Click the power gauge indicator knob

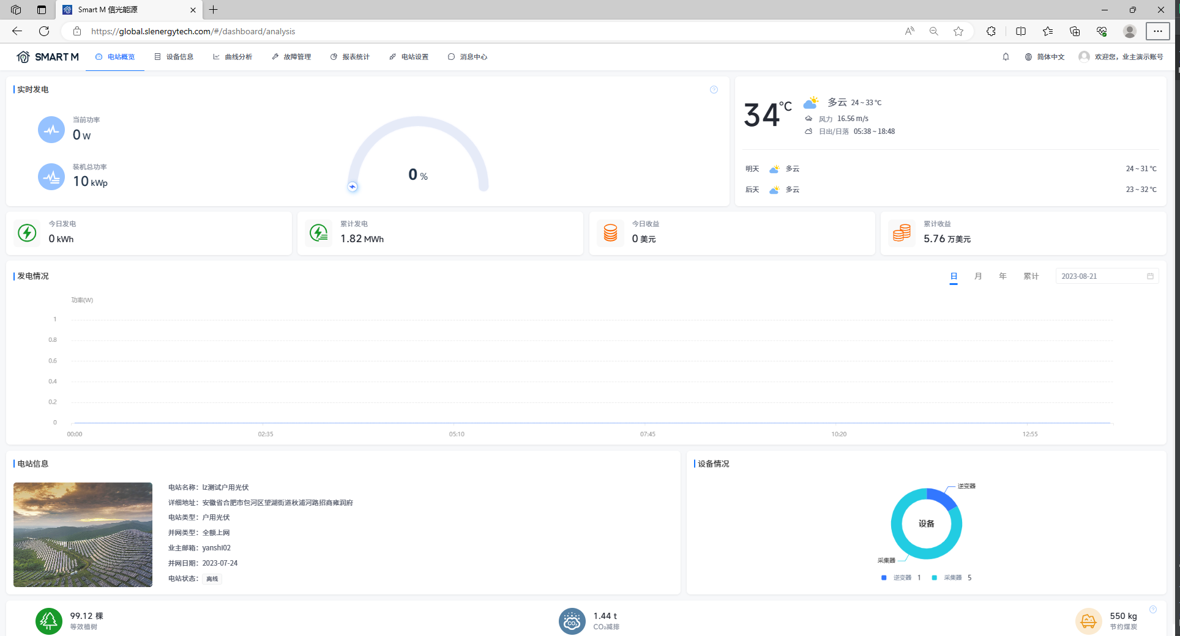[353, 187]
